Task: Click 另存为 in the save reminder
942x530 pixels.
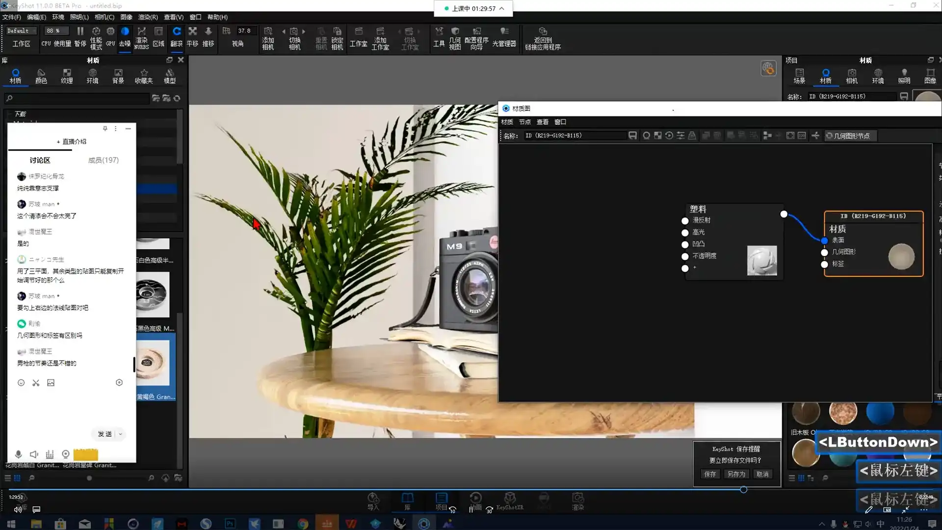Action: click(736, 474)
